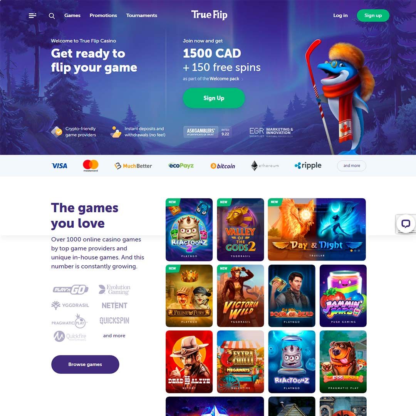
Task: Click the Mastercard logo
Action: [x=91, y=166]
